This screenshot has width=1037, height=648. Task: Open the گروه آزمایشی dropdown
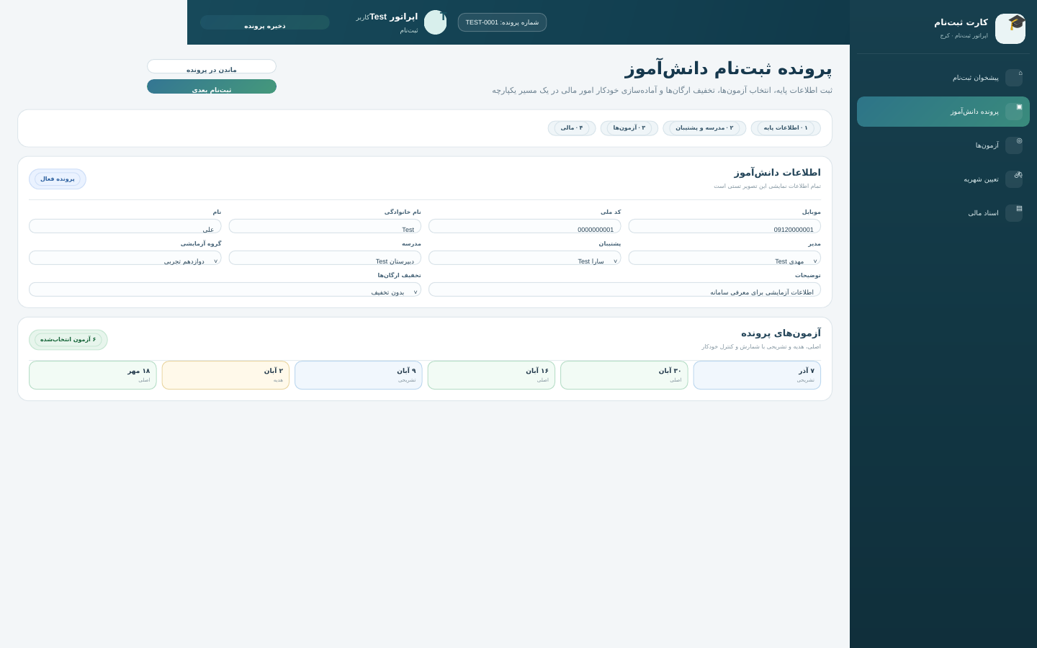coord(125,258)
